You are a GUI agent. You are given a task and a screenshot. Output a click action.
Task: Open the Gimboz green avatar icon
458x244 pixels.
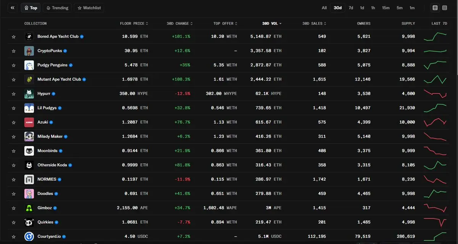[x=29, y=208]
